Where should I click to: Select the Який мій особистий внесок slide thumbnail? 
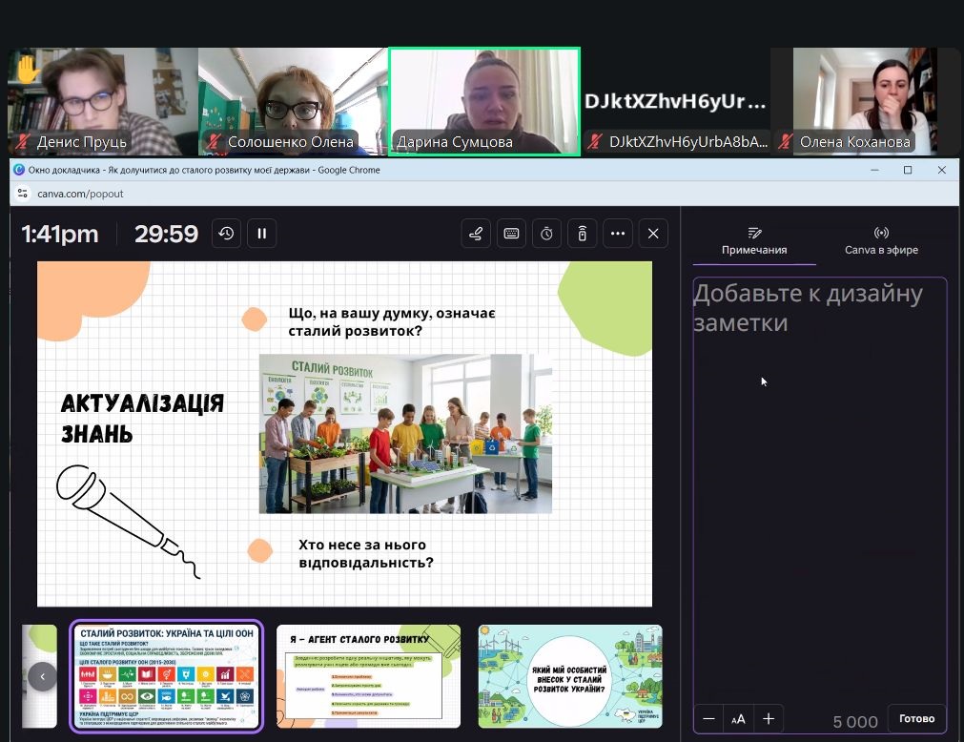[x=569, y=675]
